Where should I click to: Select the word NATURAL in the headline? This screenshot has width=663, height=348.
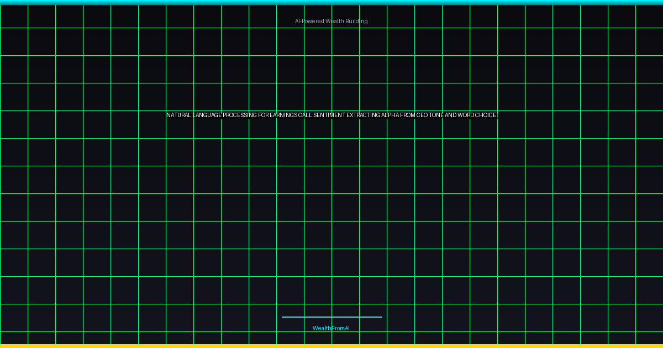179,115
